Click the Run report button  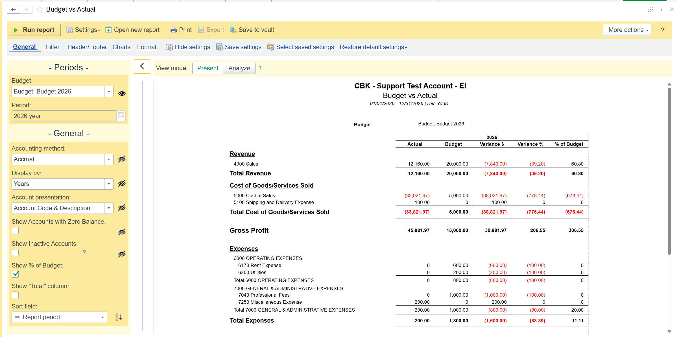click(x=35, y=30)
